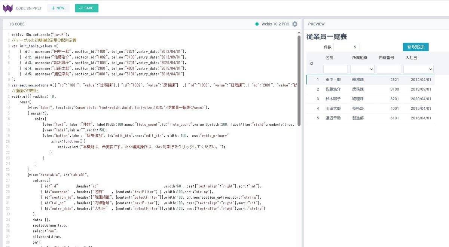Click the checkmark icon on the SAVE button

click(81, 8)
